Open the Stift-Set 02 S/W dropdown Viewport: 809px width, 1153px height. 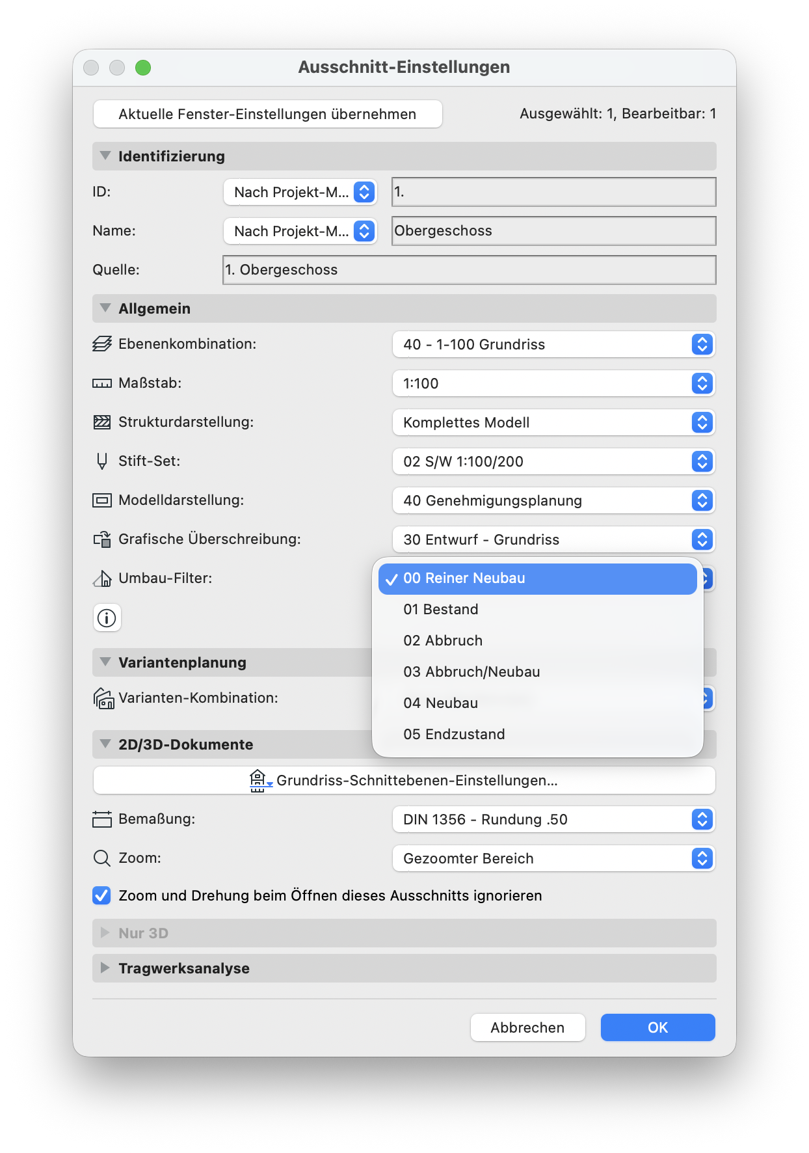pos(553,461)
